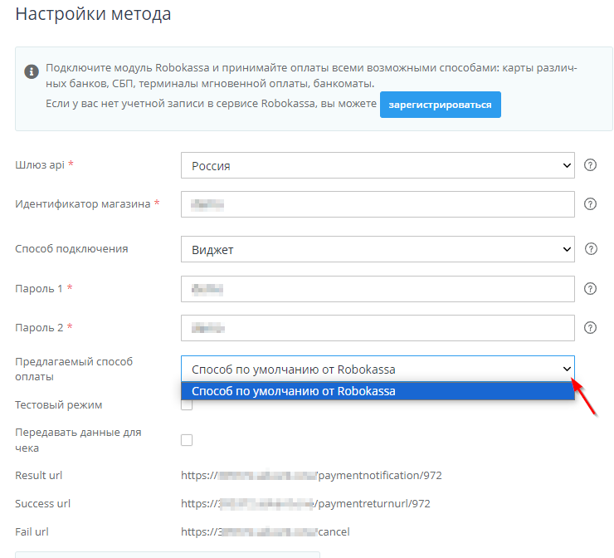
Task: Toggle Передавать данные для чека checkbox
Action: pyautogui.click(x=187, y=440)
